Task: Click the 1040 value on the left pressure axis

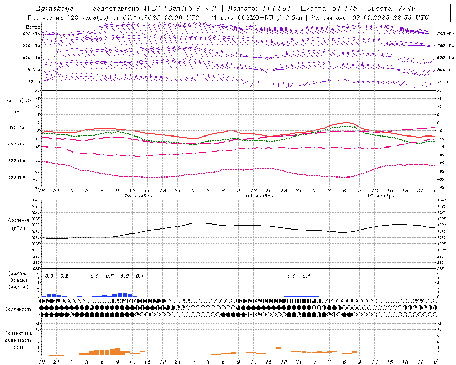Action: [x=35, y=200]
